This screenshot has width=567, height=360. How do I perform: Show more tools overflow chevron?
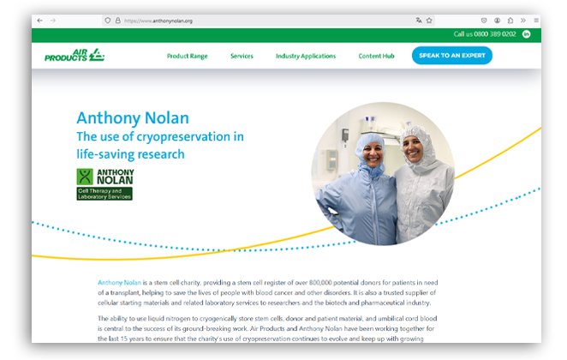tap(522, 21)
